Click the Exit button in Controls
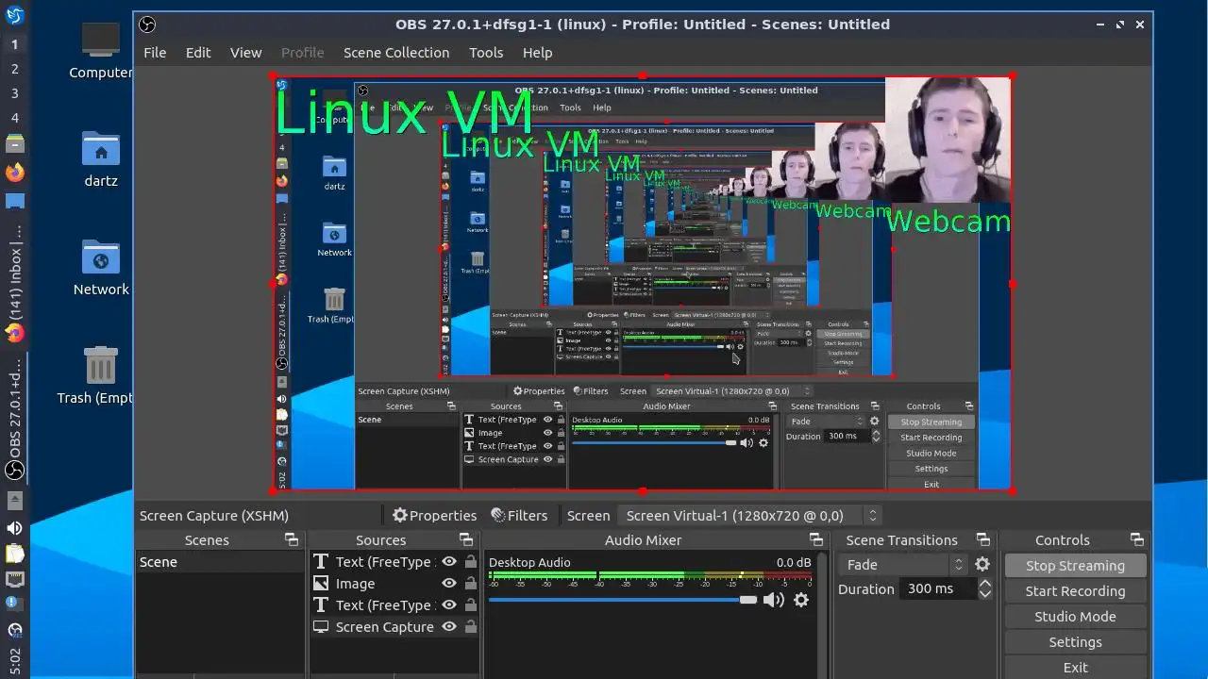The image size is (1208, 679). 1075,667
